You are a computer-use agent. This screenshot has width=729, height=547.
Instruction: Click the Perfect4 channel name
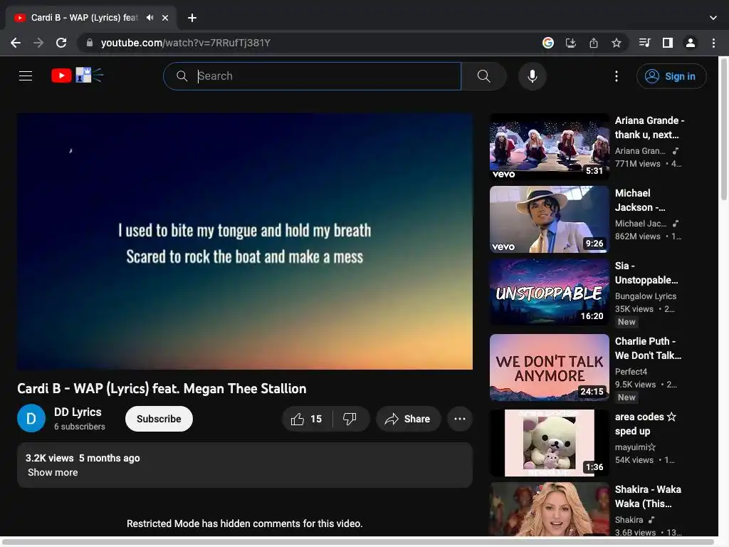[x=631, y=372]
